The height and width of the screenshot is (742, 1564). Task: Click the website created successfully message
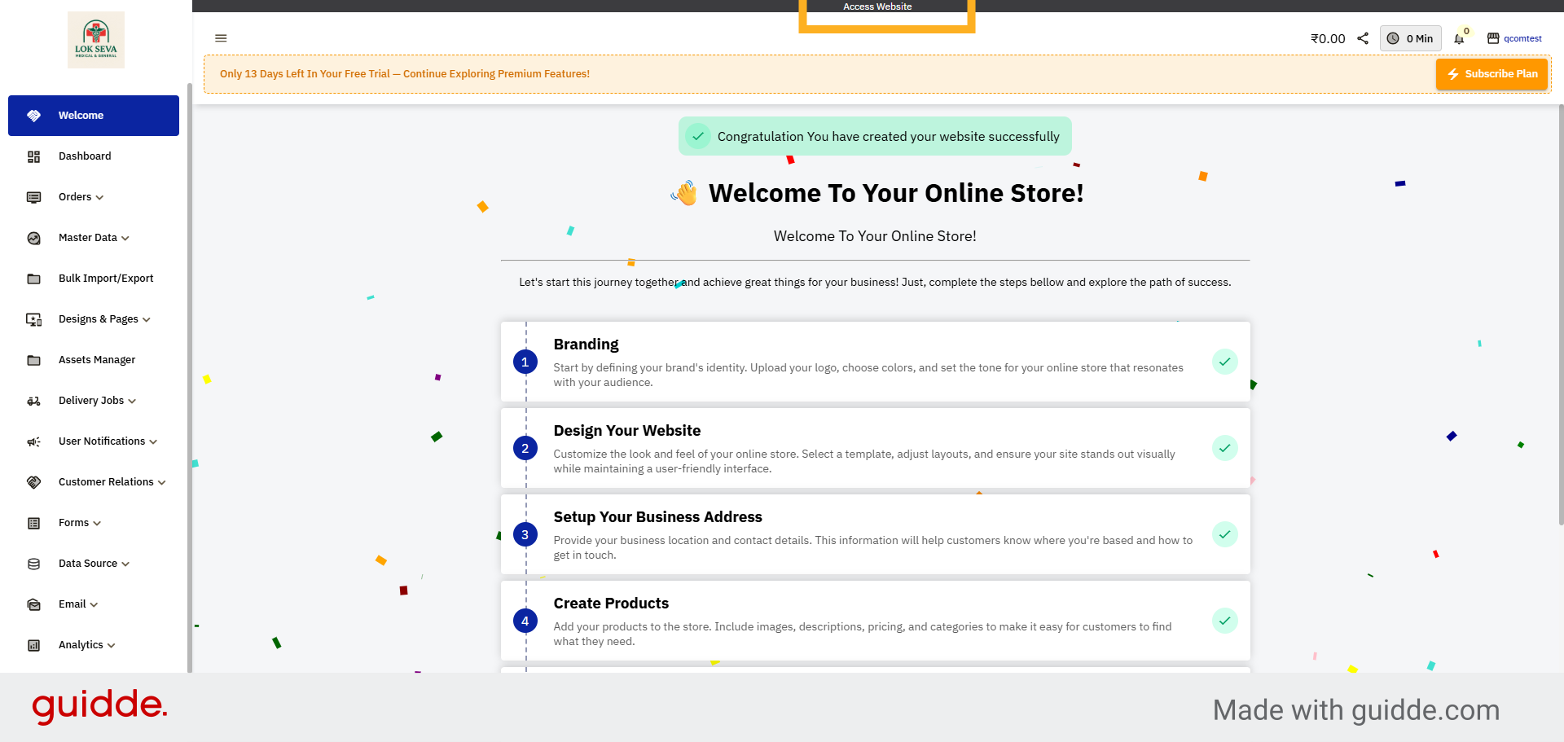[x=875, y=136]
